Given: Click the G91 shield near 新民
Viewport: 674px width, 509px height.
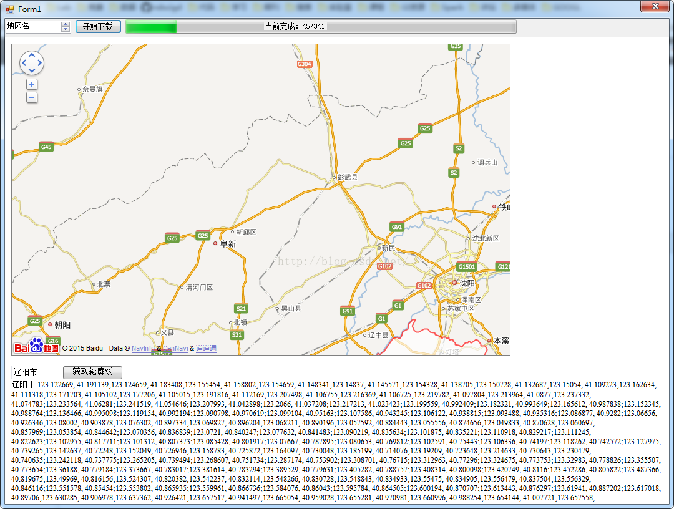Looking at the screenshot, I should click(397, 227).
